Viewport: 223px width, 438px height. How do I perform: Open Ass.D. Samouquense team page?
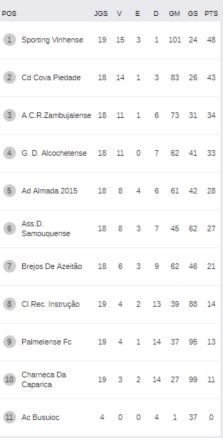pos(46,229)
